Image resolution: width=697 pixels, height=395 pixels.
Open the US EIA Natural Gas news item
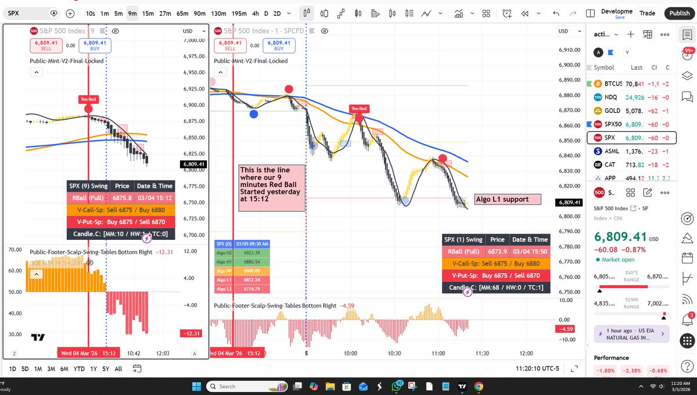[631, 334]
